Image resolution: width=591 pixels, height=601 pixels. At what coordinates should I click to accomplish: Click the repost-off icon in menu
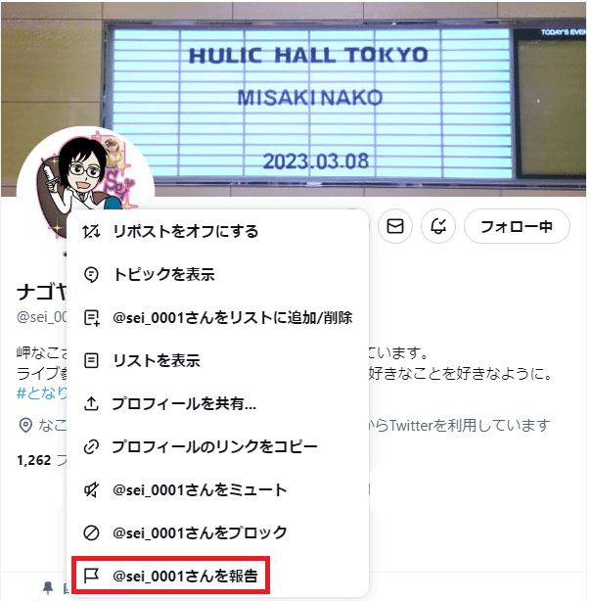coord(91,232)
